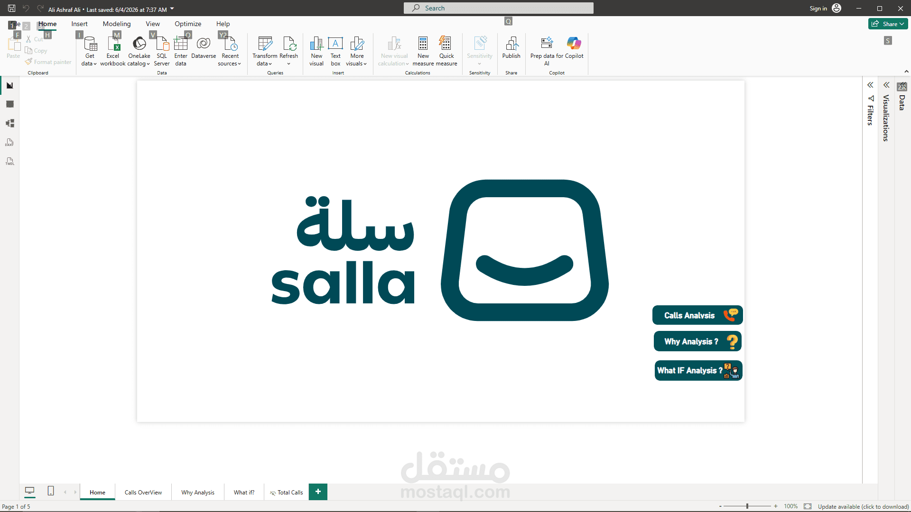Switch to hidden Total Calls page tab
The height and width of the screenshot is (512, 911).
click(x=287, y=492)
